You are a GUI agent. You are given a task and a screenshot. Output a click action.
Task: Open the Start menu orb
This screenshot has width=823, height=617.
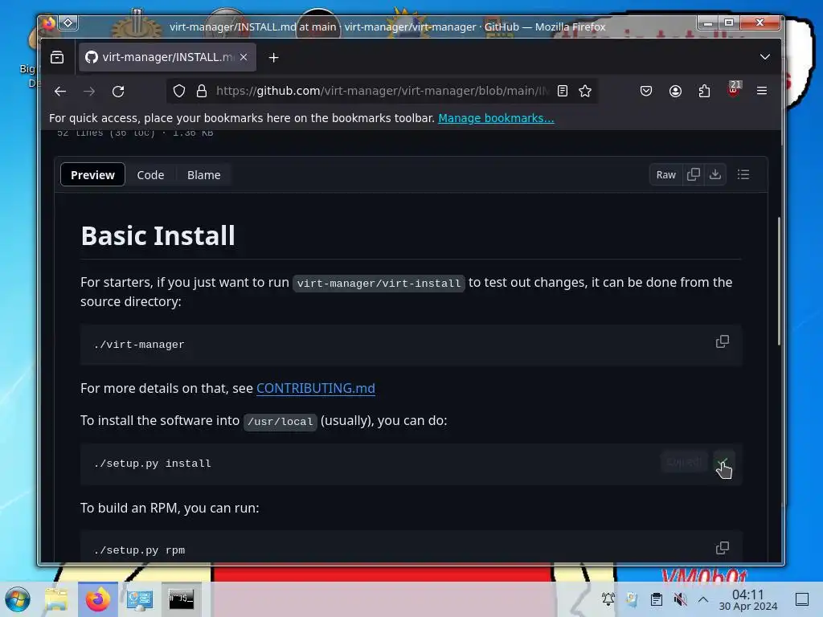(18, 599)
